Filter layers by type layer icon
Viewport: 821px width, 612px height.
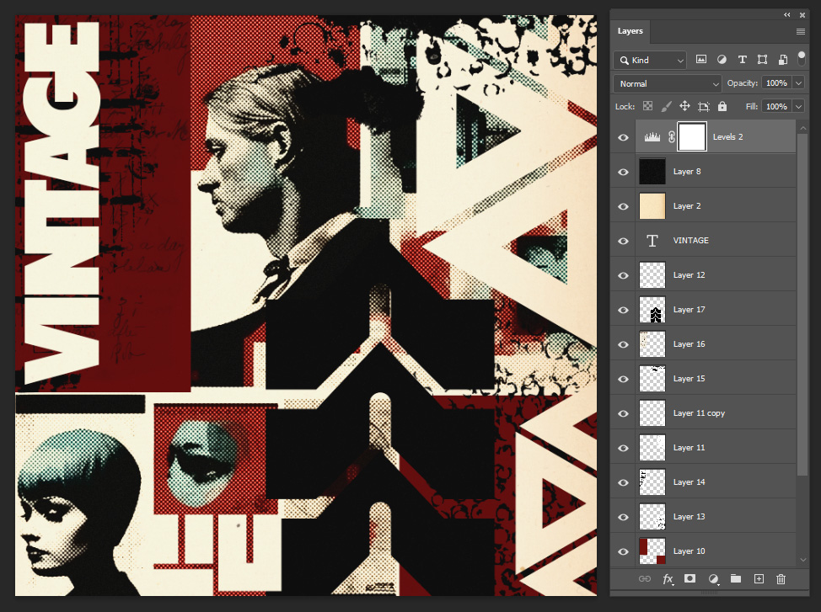point(742,60)
